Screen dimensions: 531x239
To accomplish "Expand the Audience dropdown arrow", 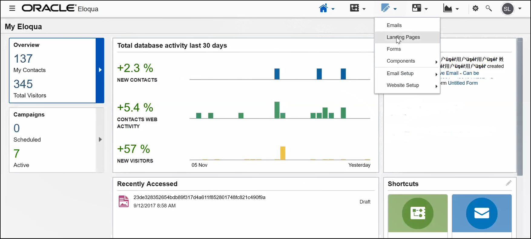I will (x=426, y=9).
